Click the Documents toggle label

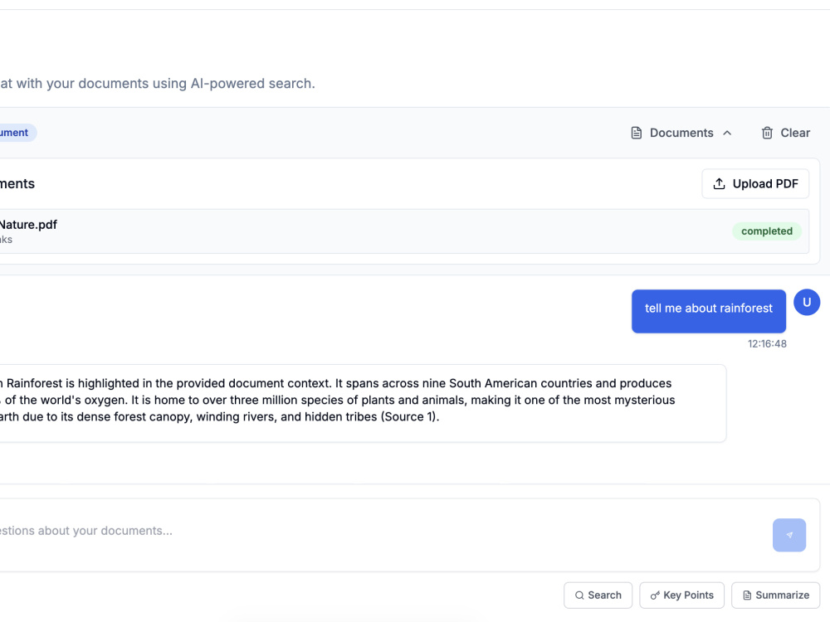coord(681,133)
